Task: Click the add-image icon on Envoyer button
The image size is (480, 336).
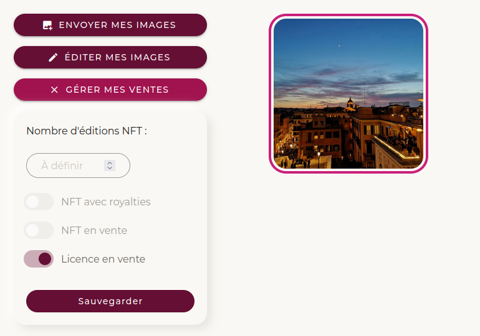Action: click(x=47, y=26)
